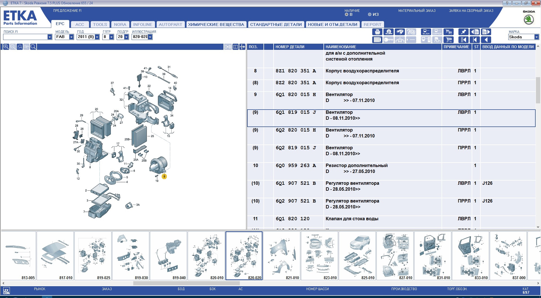Screen dimensions: 541x298
Task: Click the zoom-out magnifier icon
Action: [x=13, y=47]
